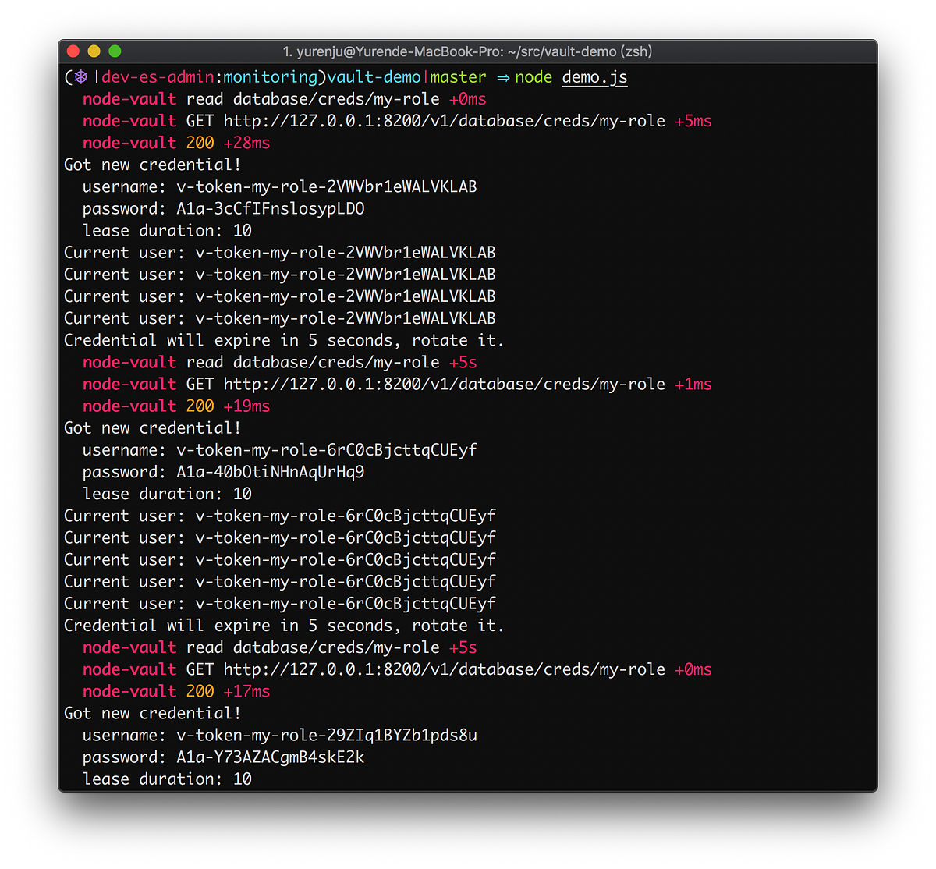
Task: Click the terminal window title text
Action: click(467, 51)
